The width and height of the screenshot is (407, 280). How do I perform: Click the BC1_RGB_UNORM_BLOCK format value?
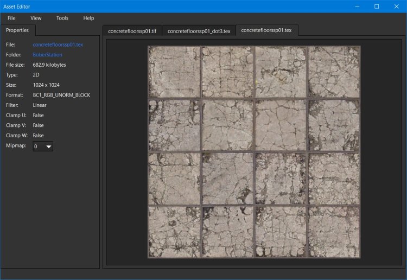[61, 95]
